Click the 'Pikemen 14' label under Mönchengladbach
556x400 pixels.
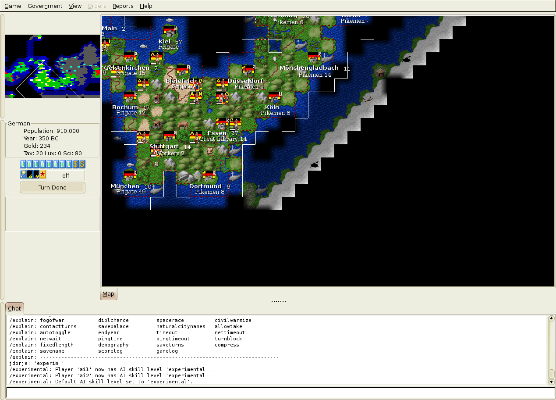315,75
